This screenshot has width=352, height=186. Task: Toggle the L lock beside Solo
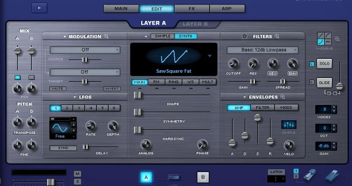click(312, 64)
